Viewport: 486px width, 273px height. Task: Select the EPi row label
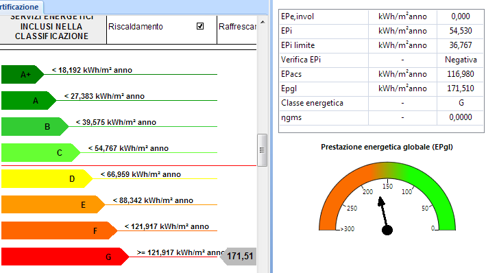click(287, 31)
